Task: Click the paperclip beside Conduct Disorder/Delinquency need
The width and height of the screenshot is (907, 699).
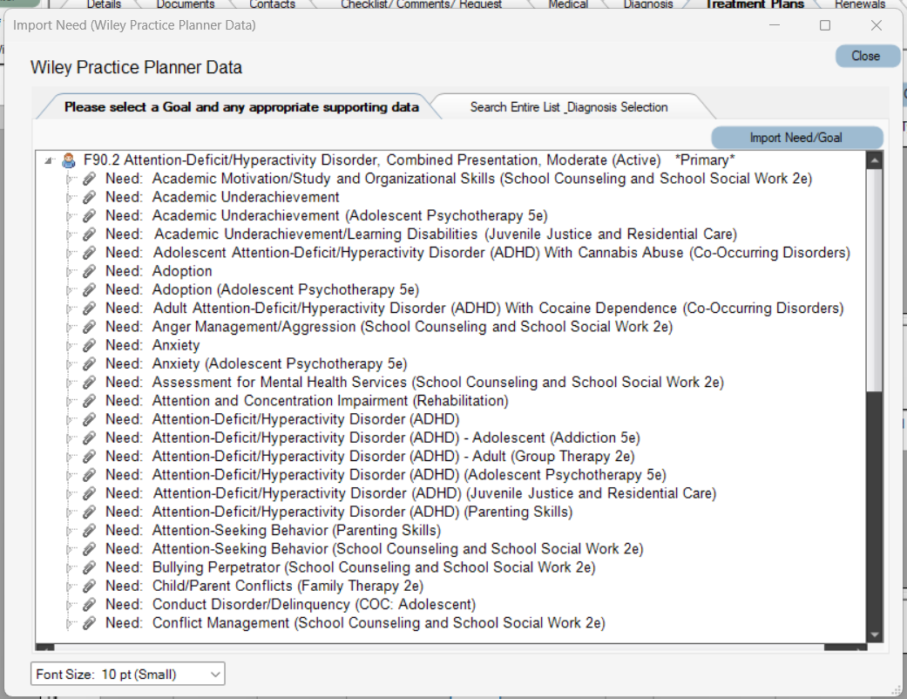Action: coord(91,604)
